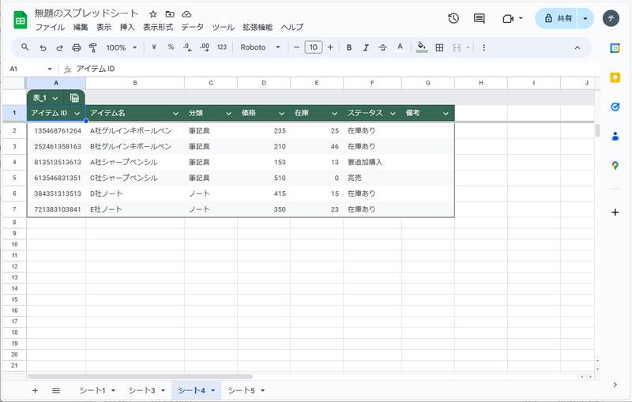The image size is (632, 402).
Task: Open the borders tool
Action: coord(439,47)
